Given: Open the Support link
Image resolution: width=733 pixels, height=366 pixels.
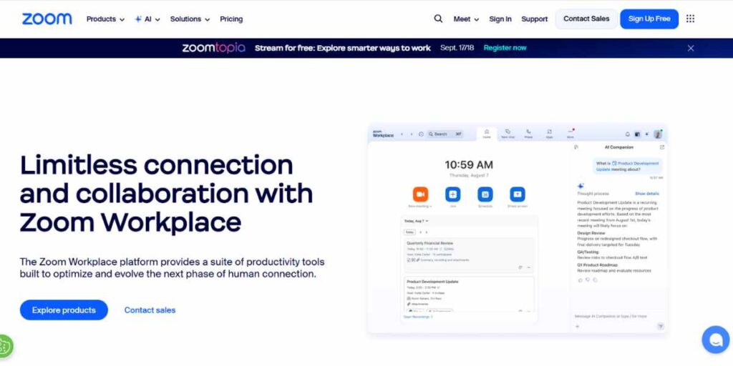Looking at the screenshot, I should point(534,19).
